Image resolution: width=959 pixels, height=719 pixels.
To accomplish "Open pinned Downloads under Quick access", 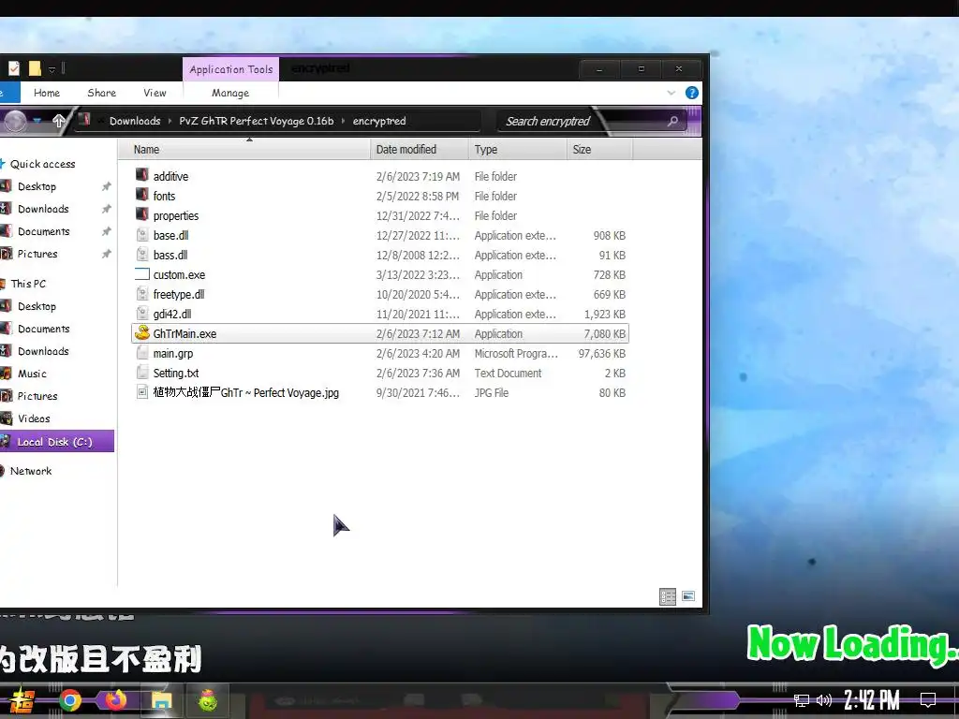I will coord(43,209).
